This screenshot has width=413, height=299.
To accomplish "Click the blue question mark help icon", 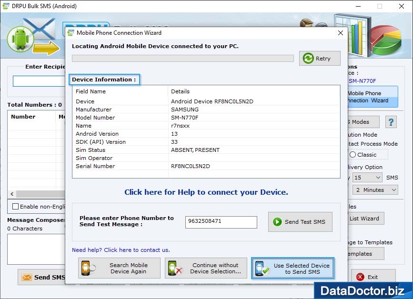I will pos(391,122).
